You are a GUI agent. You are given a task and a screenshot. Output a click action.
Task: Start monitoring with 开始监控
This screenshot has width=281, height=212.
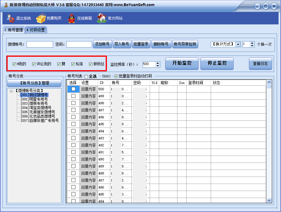pyautogui.click(x=182, y=63)
